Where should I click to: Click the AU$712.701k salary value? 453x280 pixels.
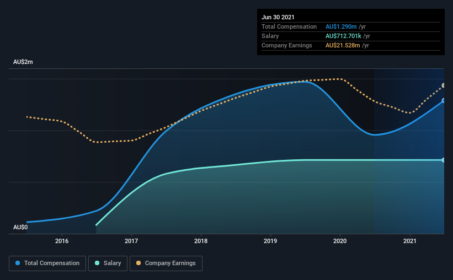[343, 36]
